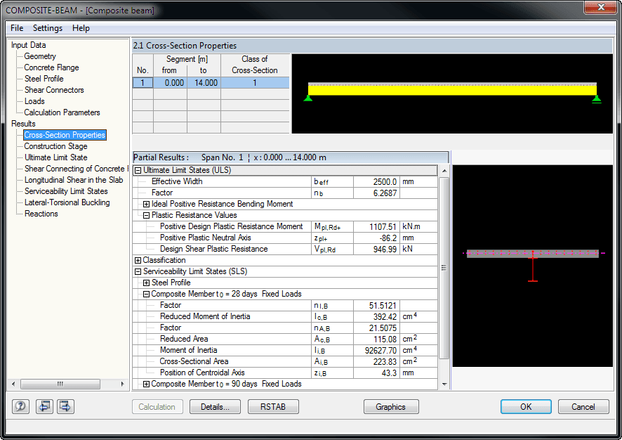Open the Construction Stage results
The height and width of the screenshot is (440, 622).
click(55, 146)
